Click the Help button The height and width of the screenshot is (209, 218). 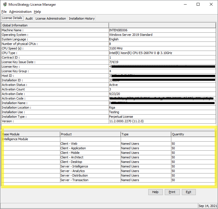tap(155, 192)
